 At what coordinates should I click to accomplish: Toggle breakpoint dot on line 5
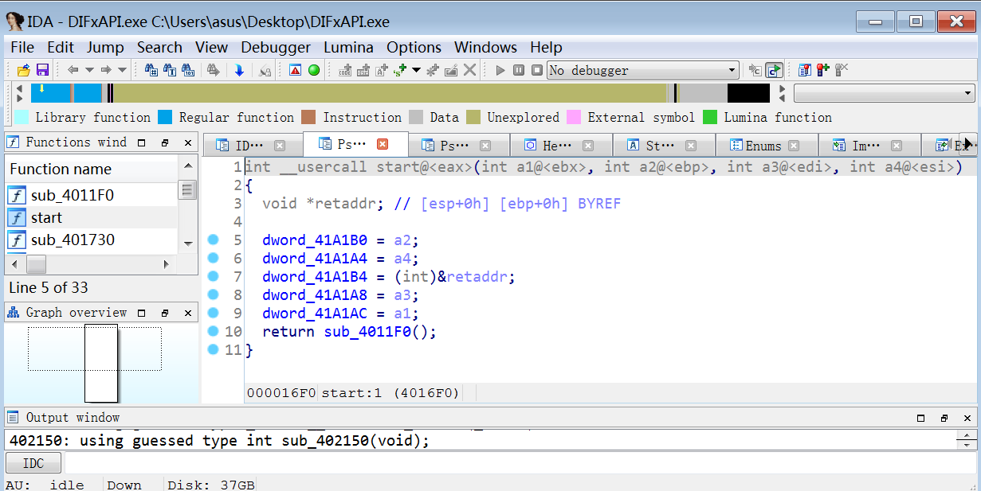coord(213,240)
